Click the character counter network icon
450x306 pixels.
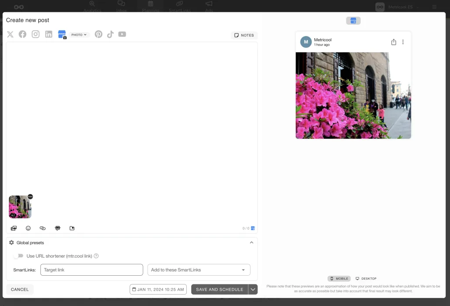[253, 228]
